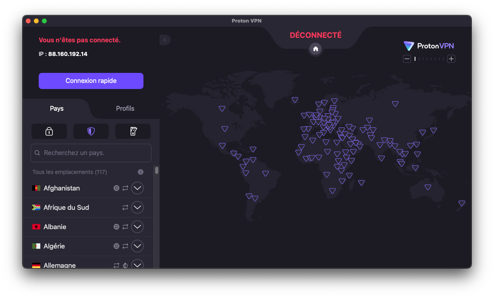
Task: Click Connexion rapide to connect
Action: [x=91, y=81]
